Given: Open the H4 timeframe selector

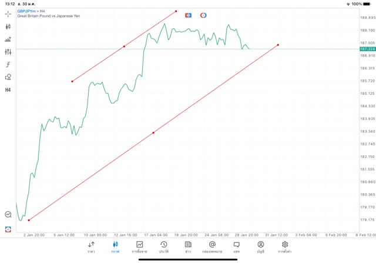Looking at the screenshot, I should [x=8, y=90].
